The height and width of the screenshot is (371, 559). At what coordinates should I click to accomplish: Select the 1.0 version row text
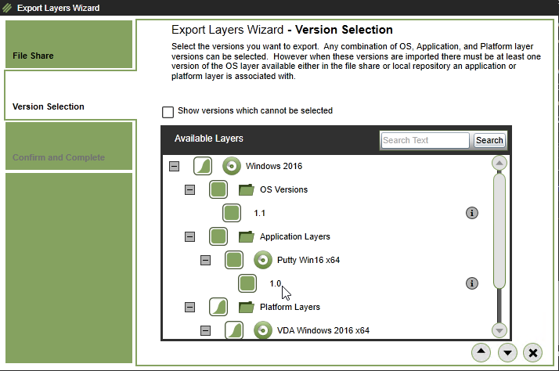click(x=276, y=283)
